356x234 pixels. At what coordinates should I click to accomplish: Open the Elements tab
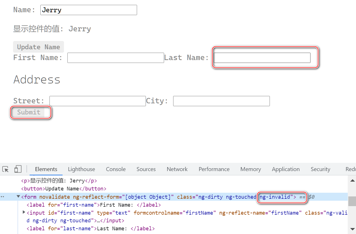pos(46,169)
